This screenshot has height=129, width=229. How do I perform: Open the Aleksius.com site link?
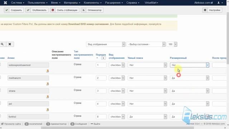(x=203, y=3)
